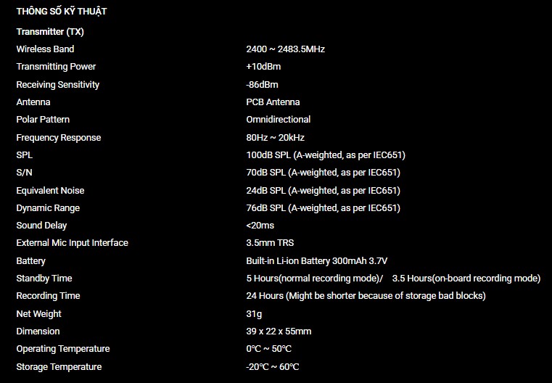Click the Transmitting Power label

pos(56,67)
